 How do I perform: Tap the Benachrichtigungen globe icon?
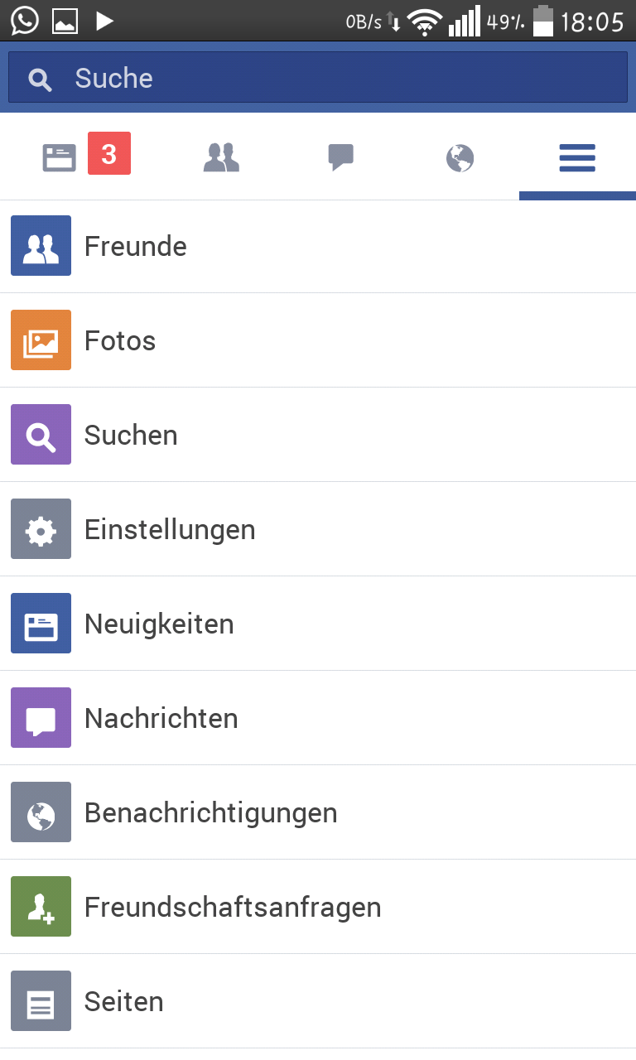tap(41, 812)
